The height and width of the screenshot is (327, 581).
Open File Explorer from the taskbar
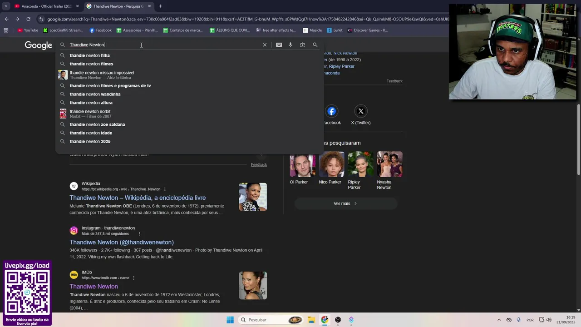click(x=311, y=320)
